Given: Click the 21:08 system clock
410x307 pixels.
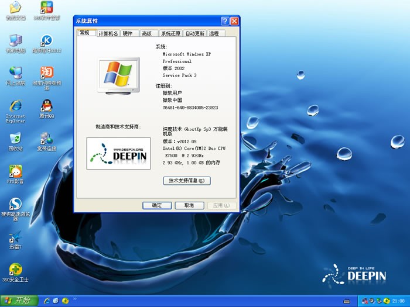Looking at the screenshot, I should click(x=398, y=301).
